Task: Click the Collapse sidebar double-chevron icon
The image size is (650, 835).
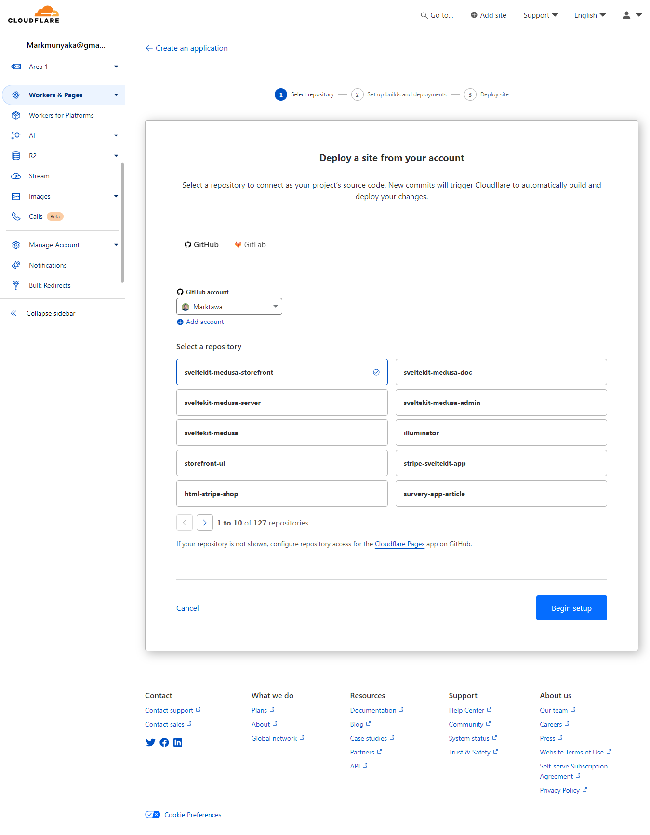Action: (x=13, y=313)
